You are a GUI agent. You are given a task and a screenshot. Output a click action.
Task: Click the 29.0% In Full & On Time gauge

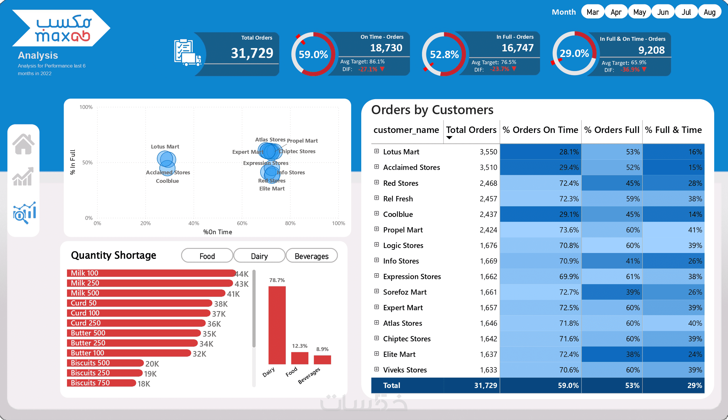[x=574, y=53]
